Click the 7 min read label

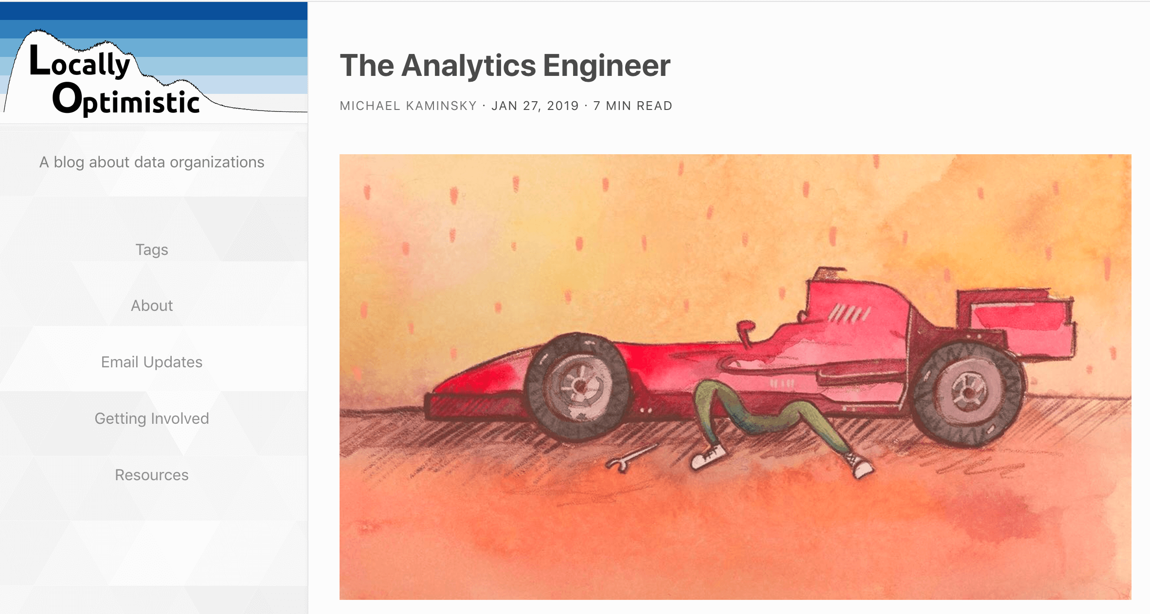tap(632, 105)
